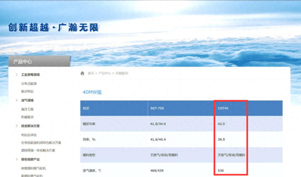Click the 额定功率 row label
This screenshot has width=301, height=177.
89,124
